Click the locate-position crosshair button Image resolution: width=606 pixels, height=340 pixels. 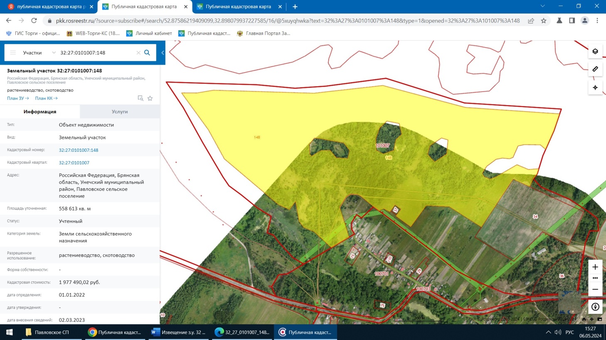click(x=595, y=87)
